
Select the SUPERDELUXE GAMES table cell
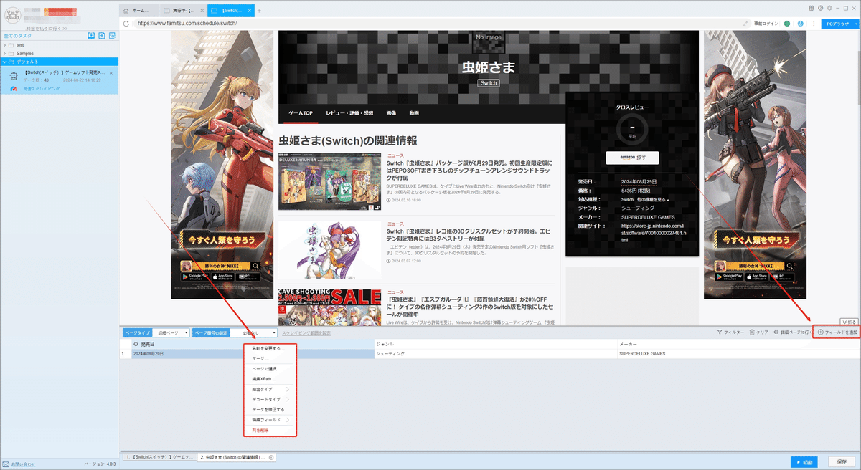pos(739,354)
